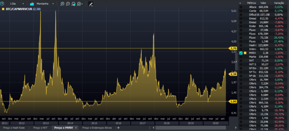The height and width of the screenshot is (131, 289).
Task: Click the MVRV row variation -1,65%
Action: pyautogui.click(x=279, y=53)
